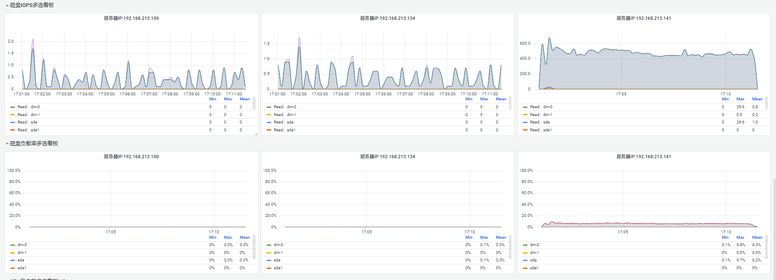Click blue sda series icon in 192.168.213.100 load-rate legend
The width and height of the screenshot is (776, 280).
12,260
